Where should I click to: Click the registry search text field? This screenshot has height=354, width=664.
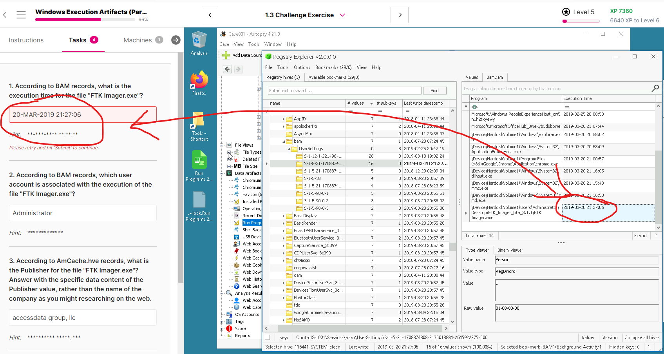point(344,91)
